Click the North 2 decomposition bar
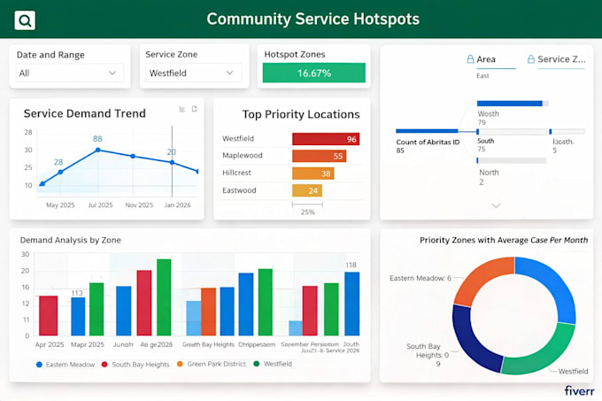This screenshot has width=602, height=401. (x=512, y=160)
